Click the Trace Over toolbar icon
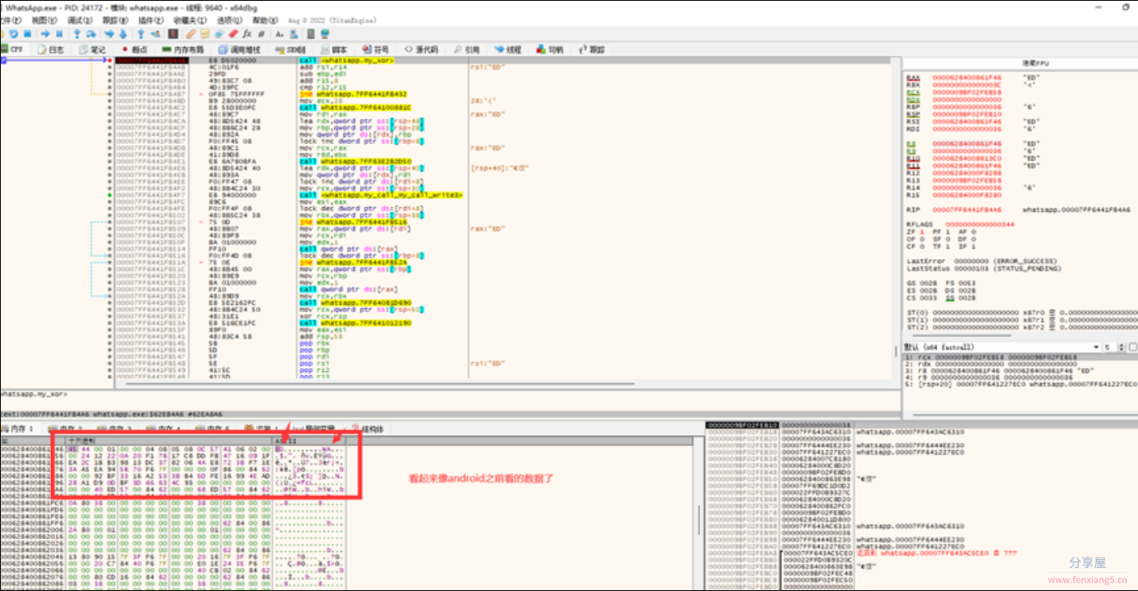 point(123,34)
